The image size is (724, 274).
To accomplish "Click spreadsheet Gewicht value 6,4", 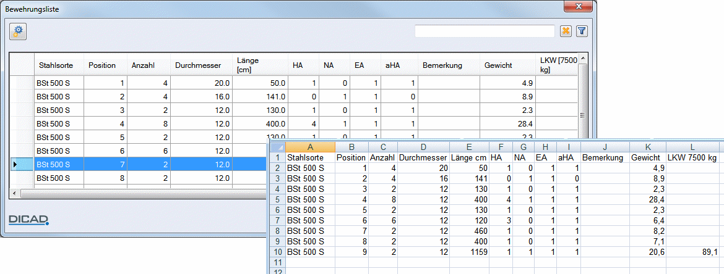I will point(648,220).
